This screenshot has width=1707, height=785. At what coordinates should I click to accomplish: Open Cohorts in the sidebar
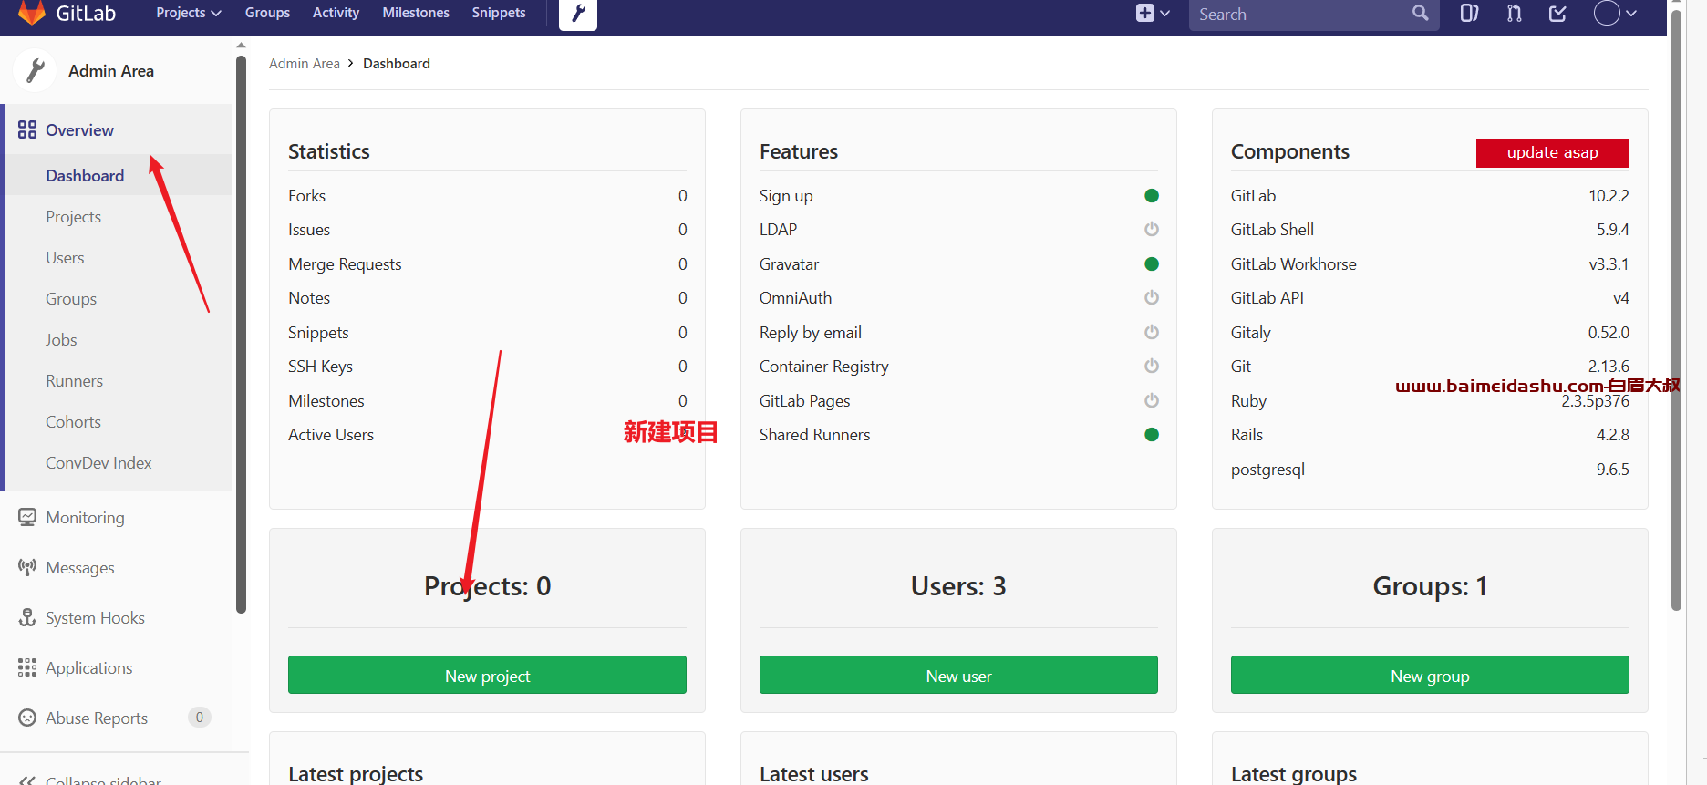pyautogui.click(x=73, y=421)
